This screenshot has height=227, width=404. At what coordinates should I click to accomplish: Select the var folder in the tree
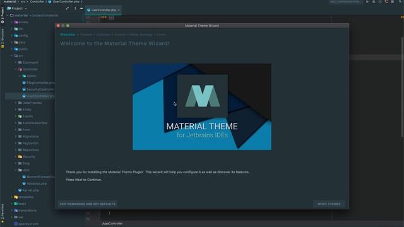tap(18, 217)
